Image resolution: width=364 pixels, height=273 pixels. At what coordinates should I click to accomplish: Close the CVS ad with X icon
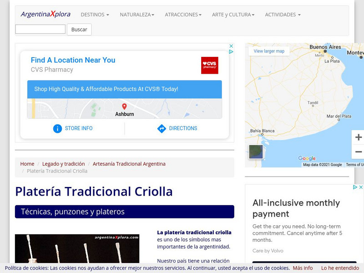[231, 46]
